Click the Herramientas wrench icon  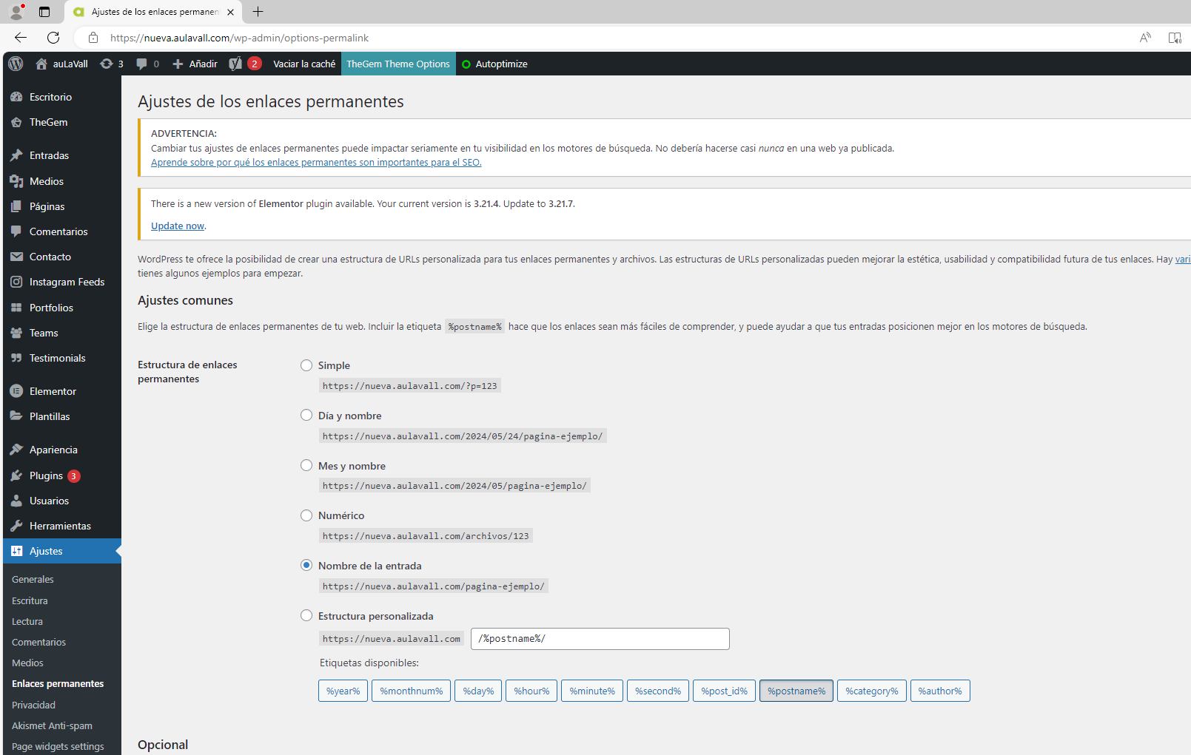16,526
